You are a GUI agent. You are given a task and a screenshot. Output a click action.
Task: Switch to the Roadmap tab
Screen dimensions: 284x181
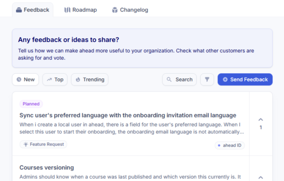(80, 10)
